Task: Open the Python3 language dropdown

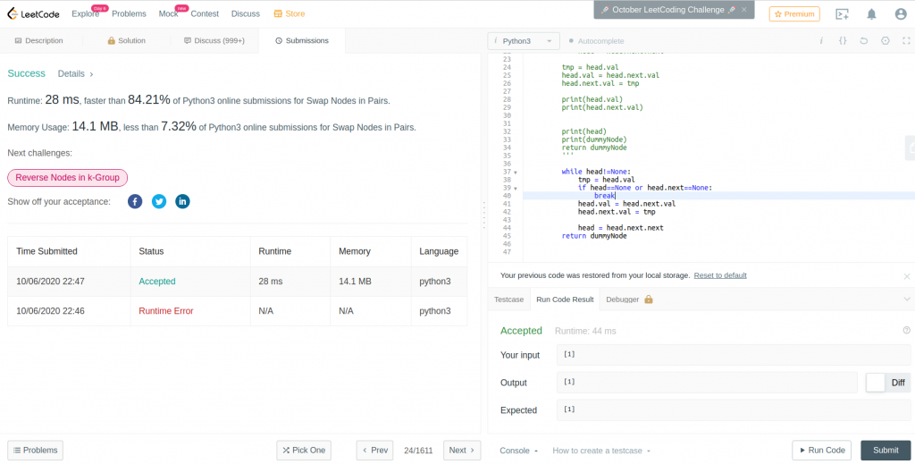Action: click(x=525, y=41)
